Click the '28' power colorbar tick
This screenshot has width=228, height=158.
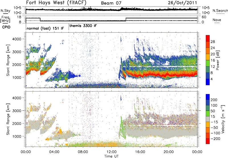click(x=213, y=42)
